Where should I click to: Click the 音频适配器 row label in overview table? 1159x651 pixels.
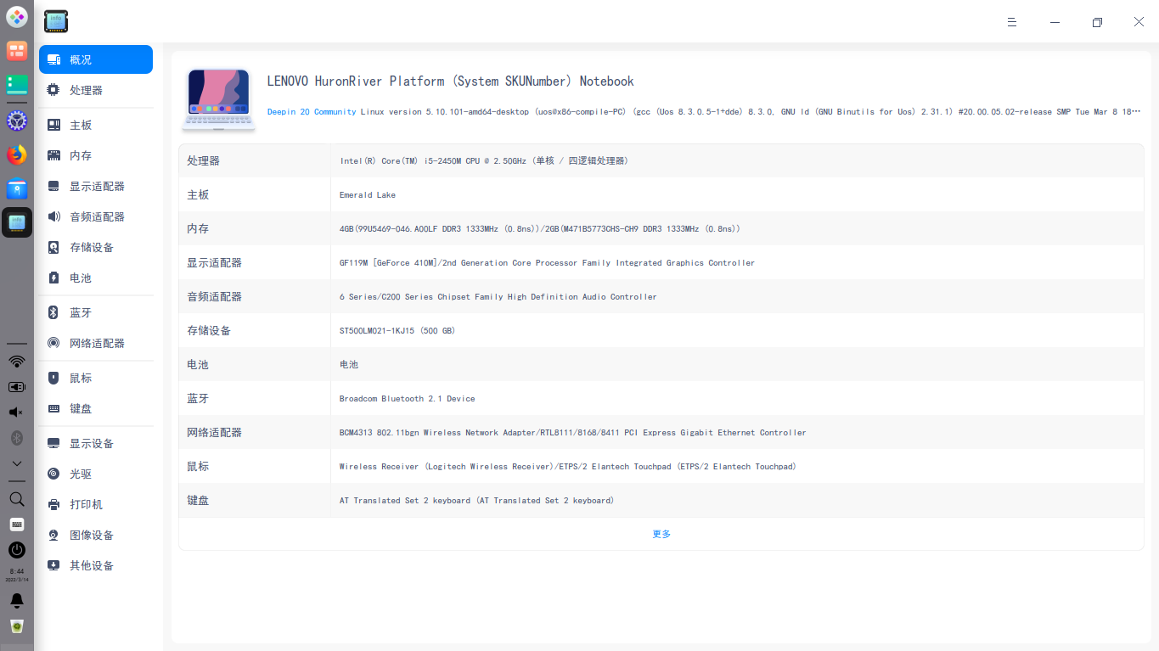[x=214, y=296]
